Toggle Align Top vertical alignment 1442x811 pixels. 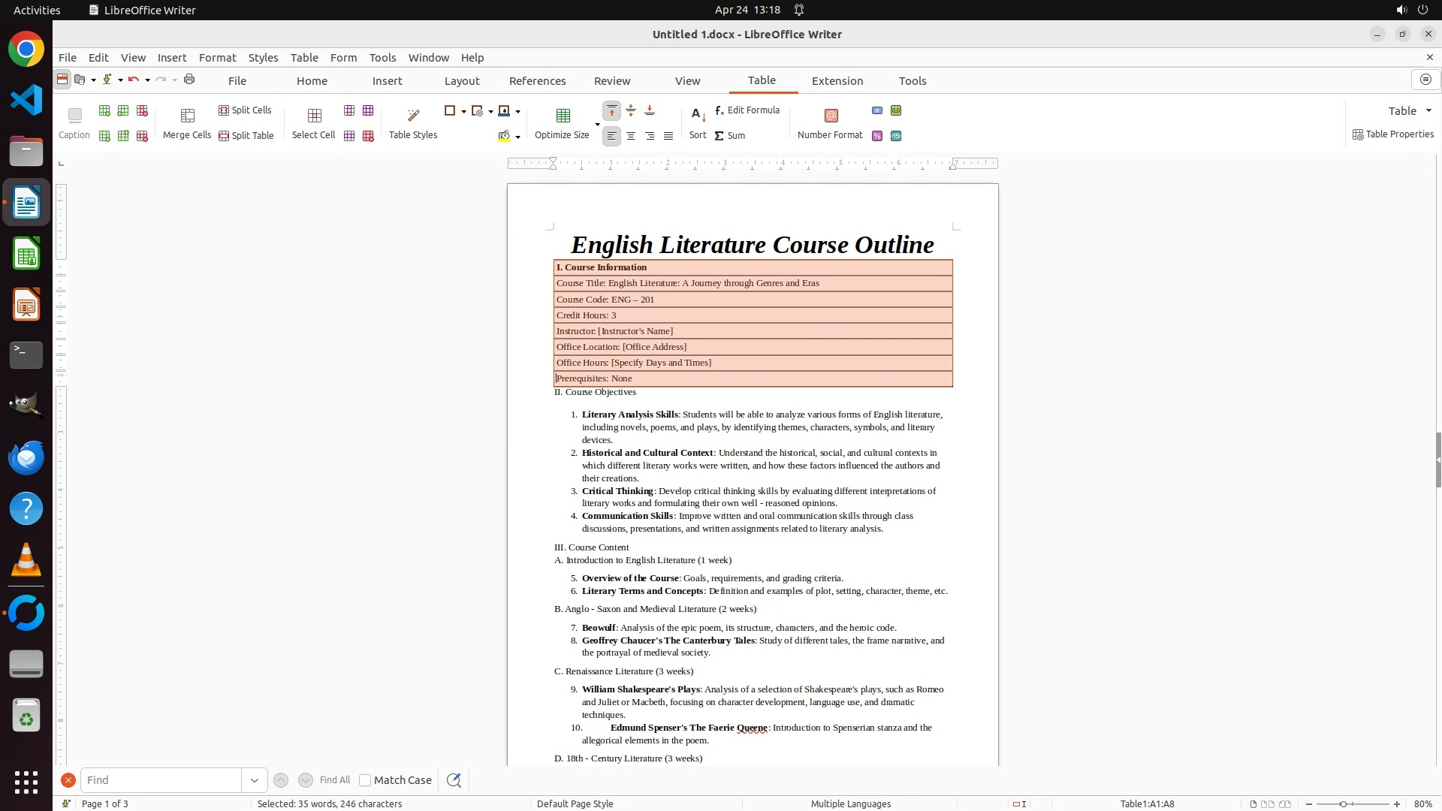(x=612, y=110)
